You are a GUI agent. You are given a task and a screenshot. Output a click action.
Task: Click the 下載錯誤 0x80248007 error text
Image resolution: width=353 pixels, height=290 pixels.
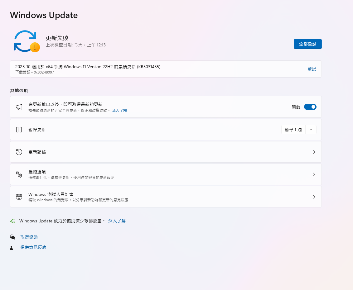(x=35, y=72)
